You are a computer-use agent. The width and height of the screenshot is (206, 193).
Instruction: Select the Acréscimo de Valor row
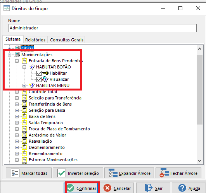pyautogui.click(x=47, y=135)
